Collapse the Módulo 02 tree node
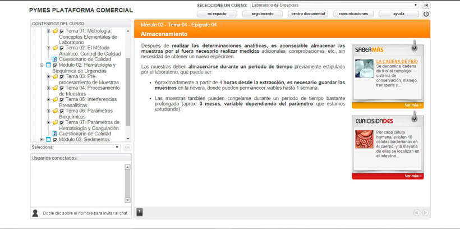Viewport: 460px width, 229px height. (x=42, y=65)
